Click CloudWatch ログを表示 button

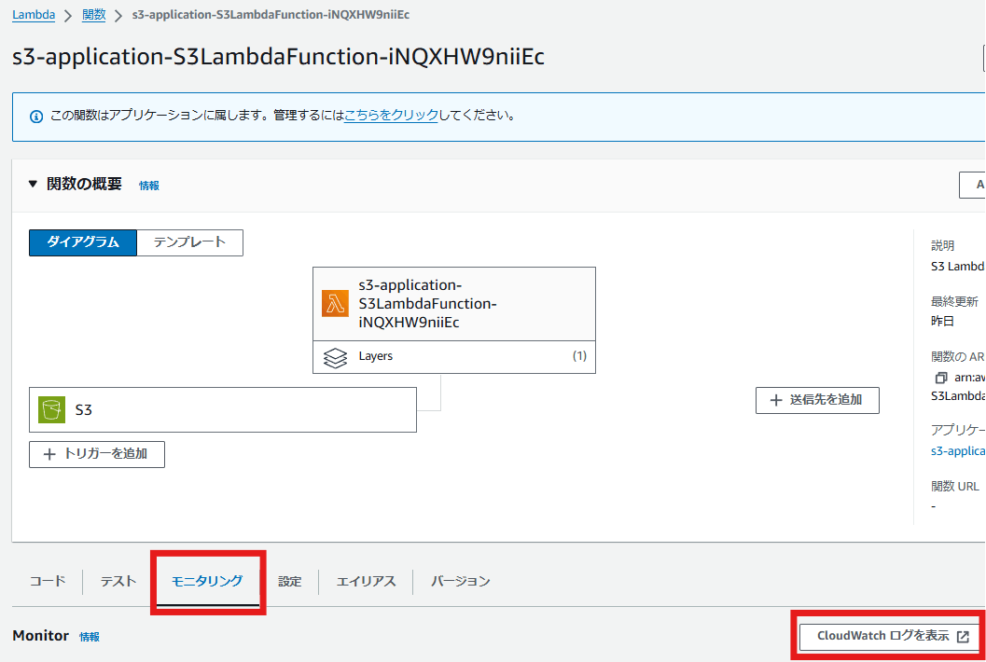click(891, 636)
